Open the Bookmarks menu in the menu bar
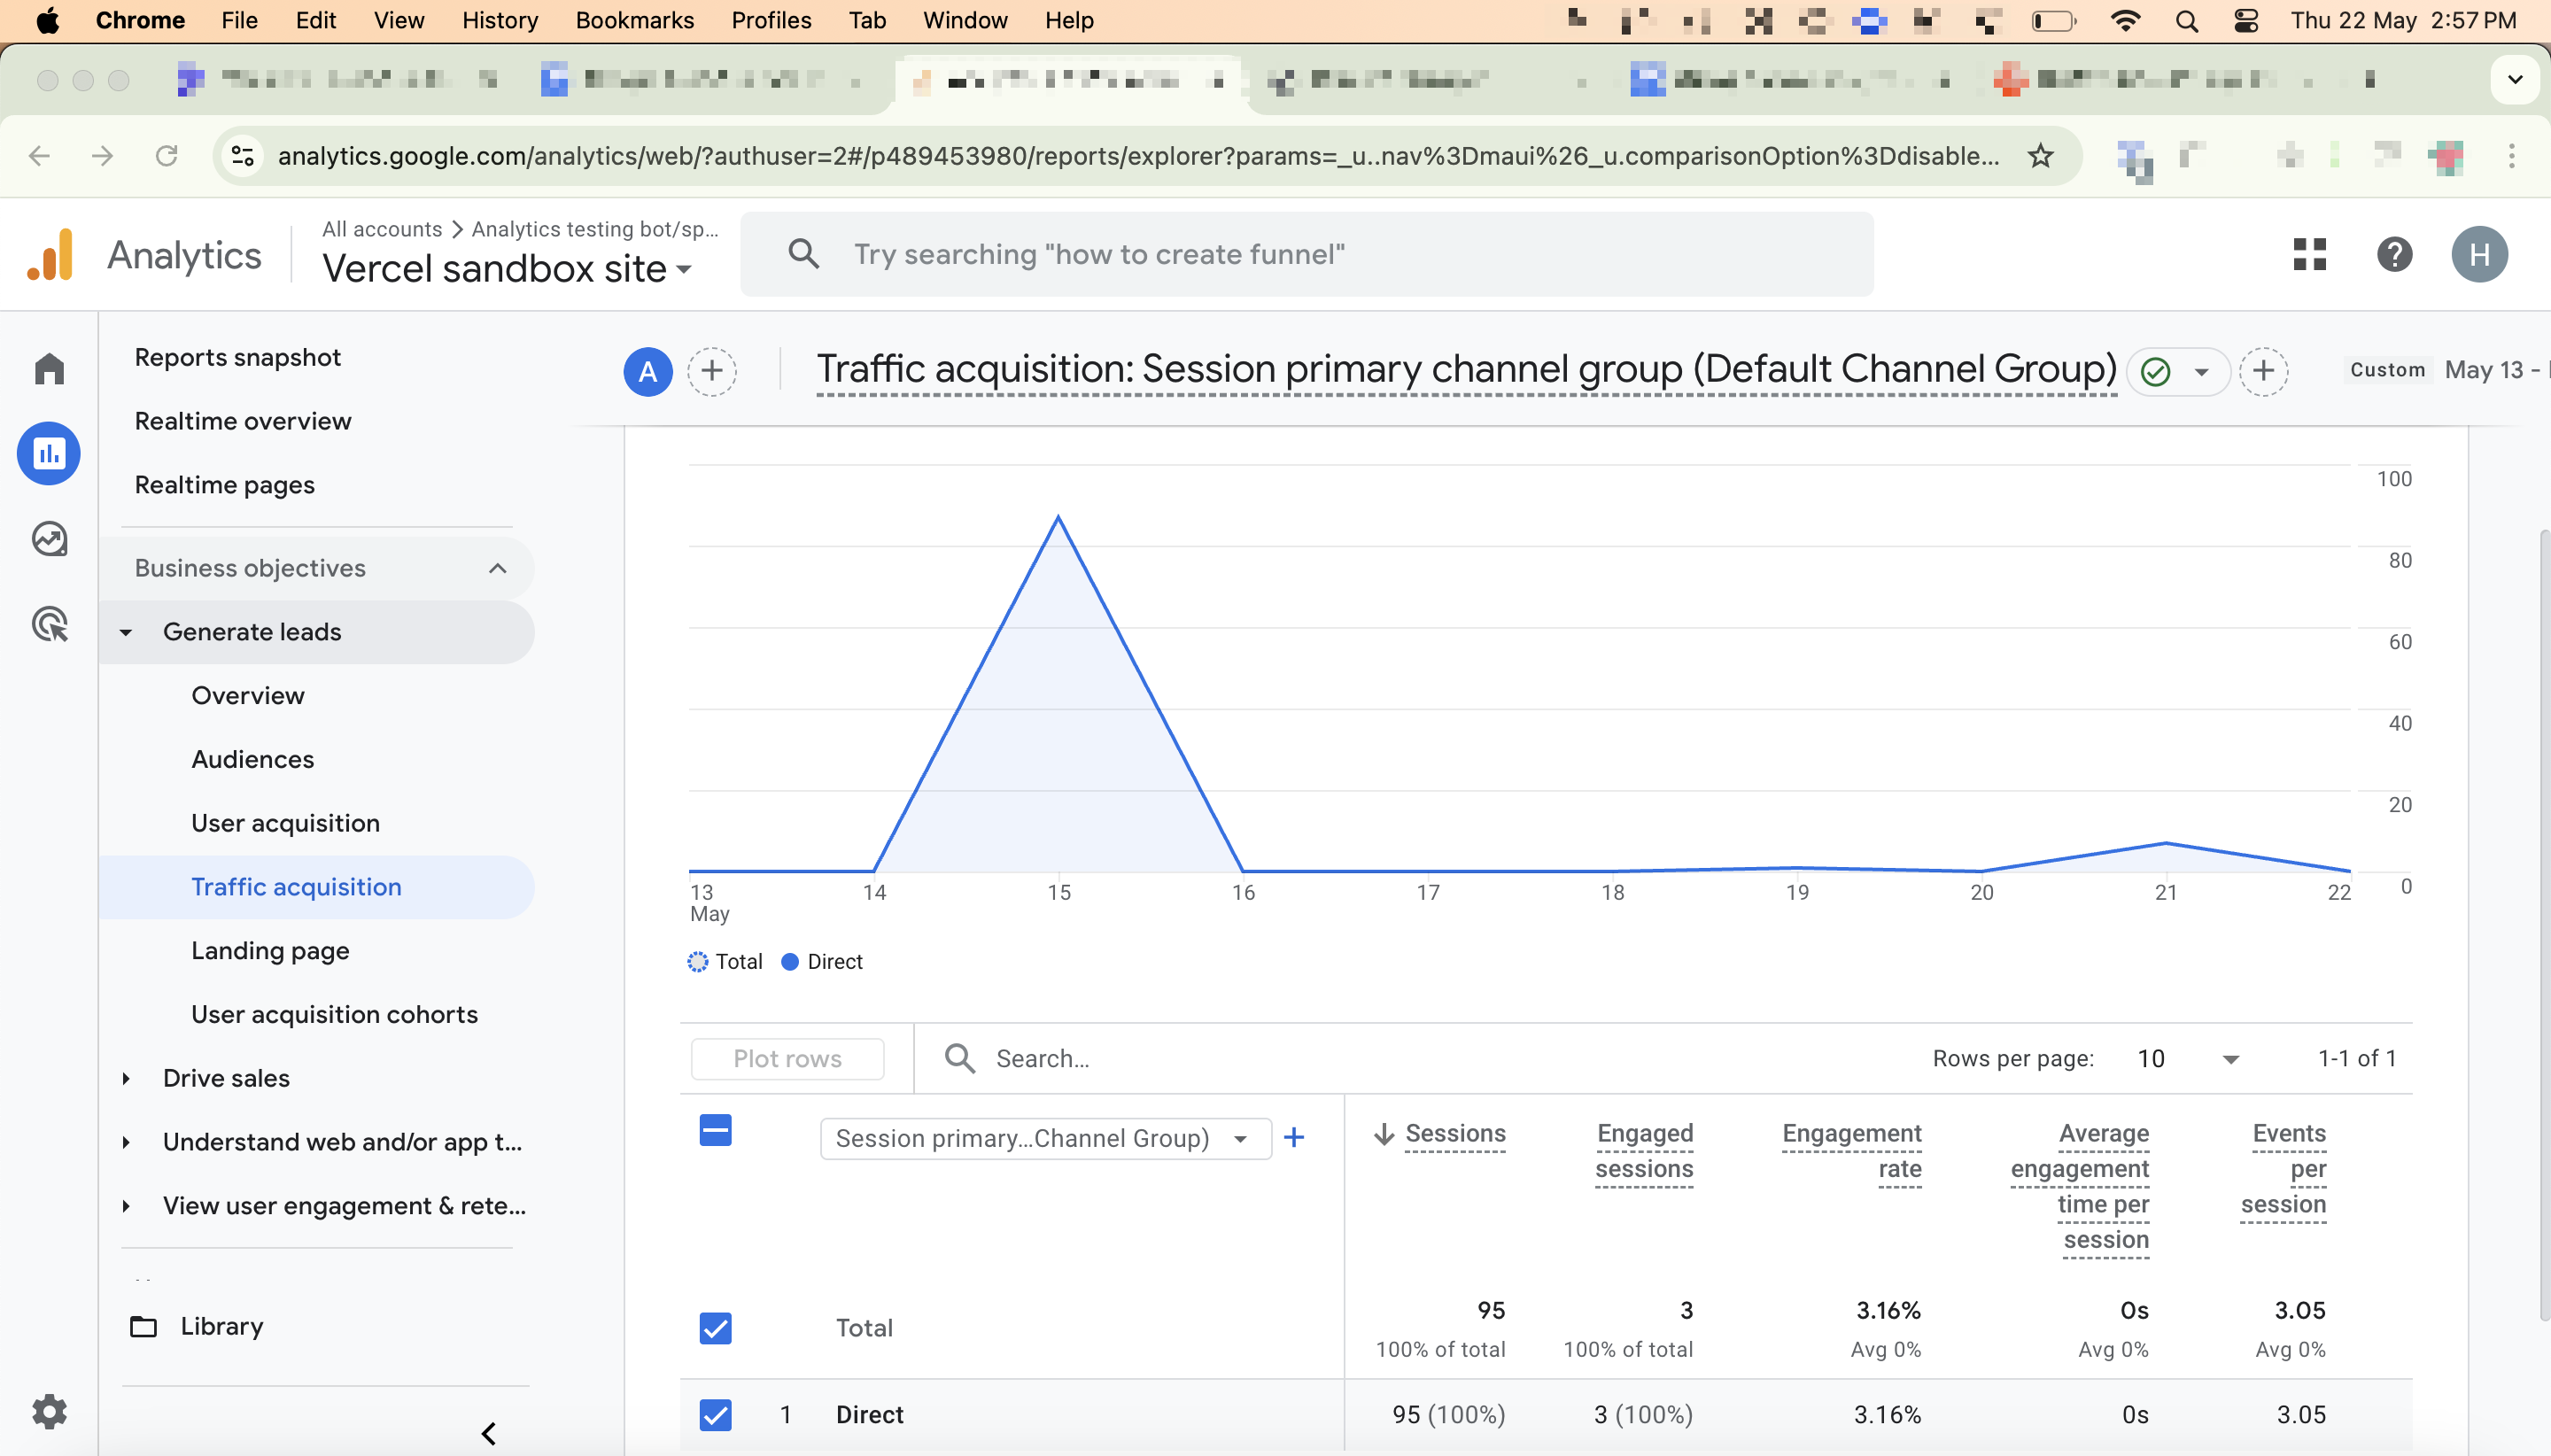2551x1456 pixels. pyautogui.click(x=634, y=20)
